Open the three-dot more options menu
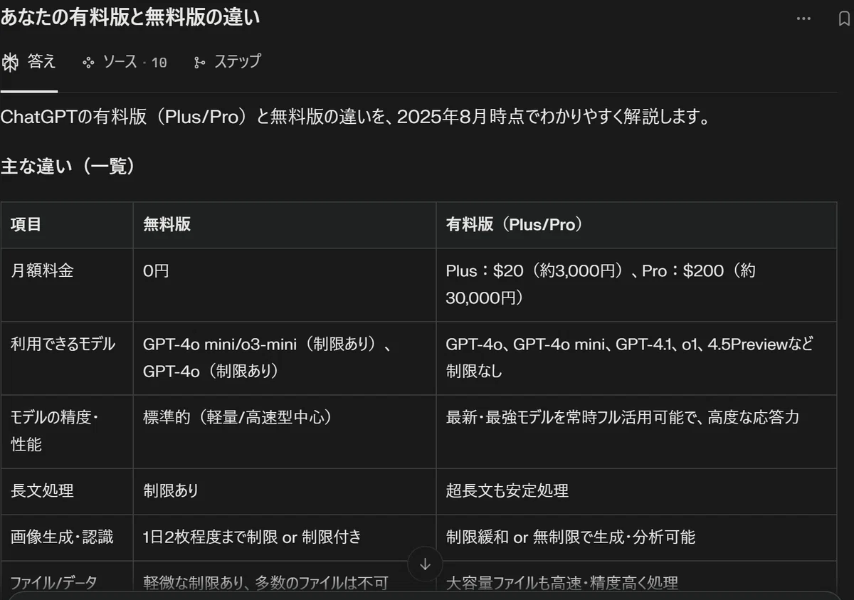Image resolution: width=854 pixels, height=600 pixels. pos(803,19)
